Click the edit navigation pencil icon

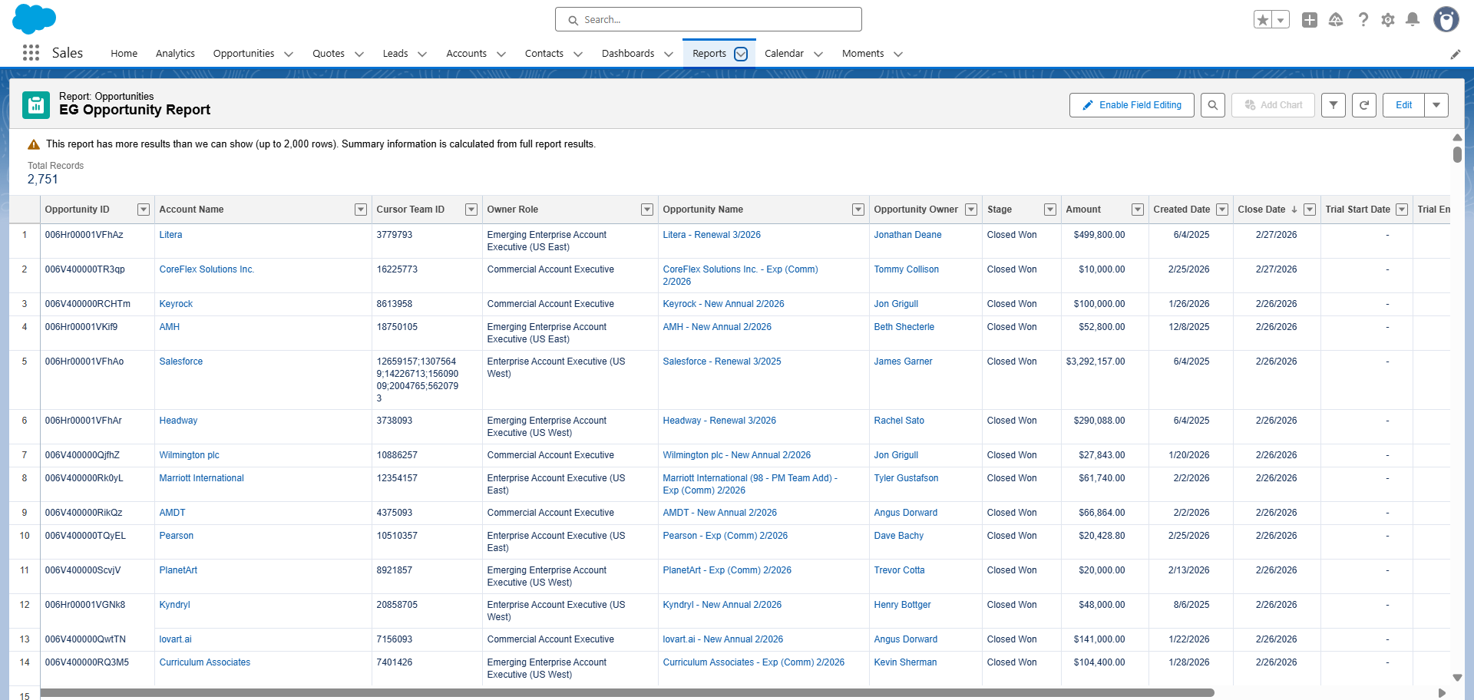tap(1455, 54)
